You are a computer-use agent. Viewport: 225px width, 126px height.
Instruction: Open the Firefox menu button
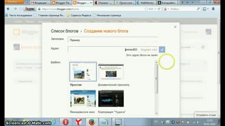pos(14,2)
